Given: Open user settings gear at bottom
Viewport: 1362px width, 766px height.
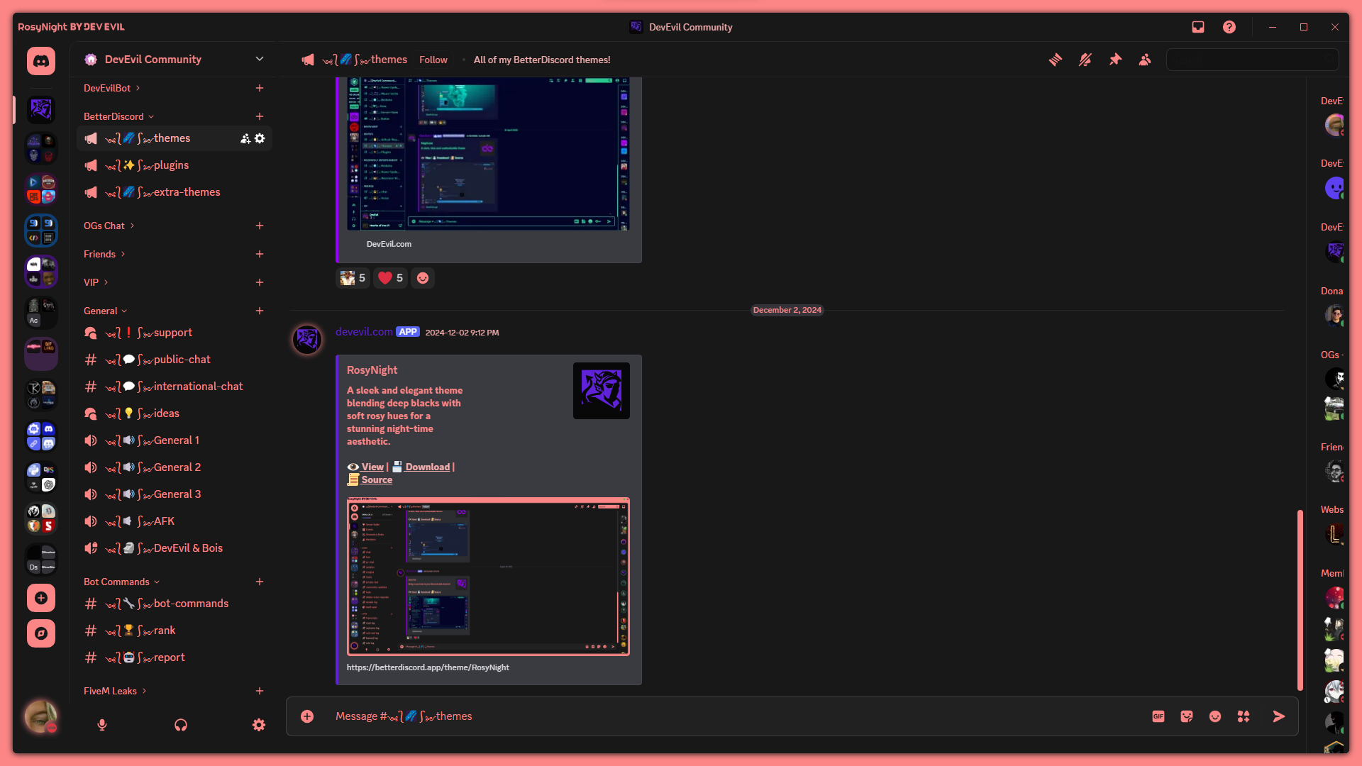Looking at the screenshot, I should (258, 725).
